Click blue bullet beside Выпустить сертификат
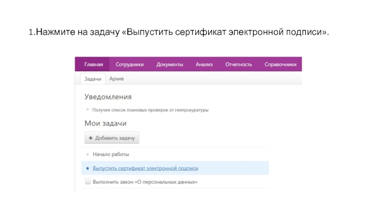This screenshot has height=212, width=377. (88, 168)
